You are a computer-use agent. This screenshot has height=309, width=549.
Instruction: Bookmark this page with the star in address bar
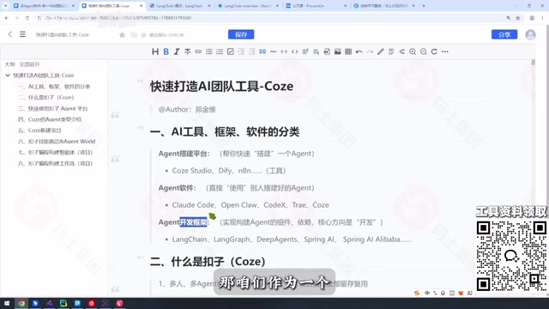[518, 18]
